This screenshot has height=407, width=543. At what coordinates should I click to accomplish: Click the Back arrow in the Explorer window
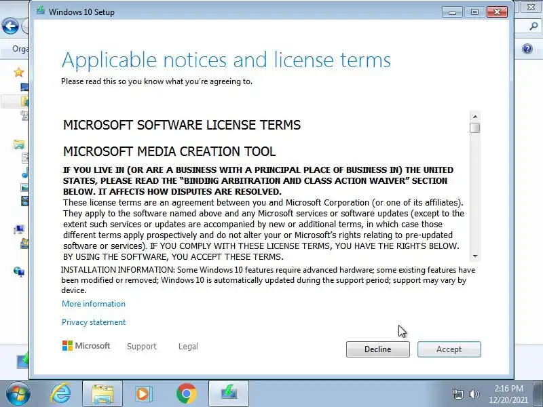pyautogui.click(x=10, y=26)
